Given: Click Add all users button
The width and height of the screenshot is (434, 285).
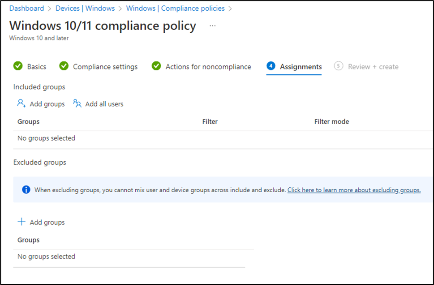Looking at the screenshot, I should 98,104.
